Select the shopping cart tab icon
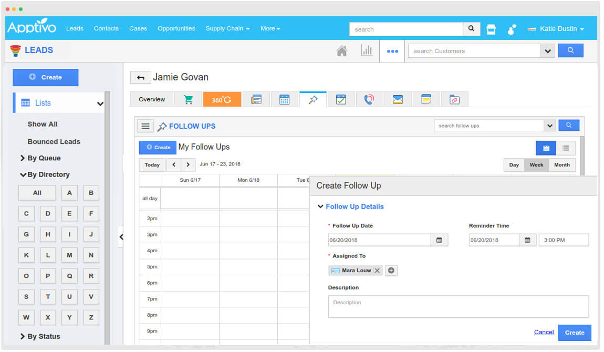 (x=188, y=99)
